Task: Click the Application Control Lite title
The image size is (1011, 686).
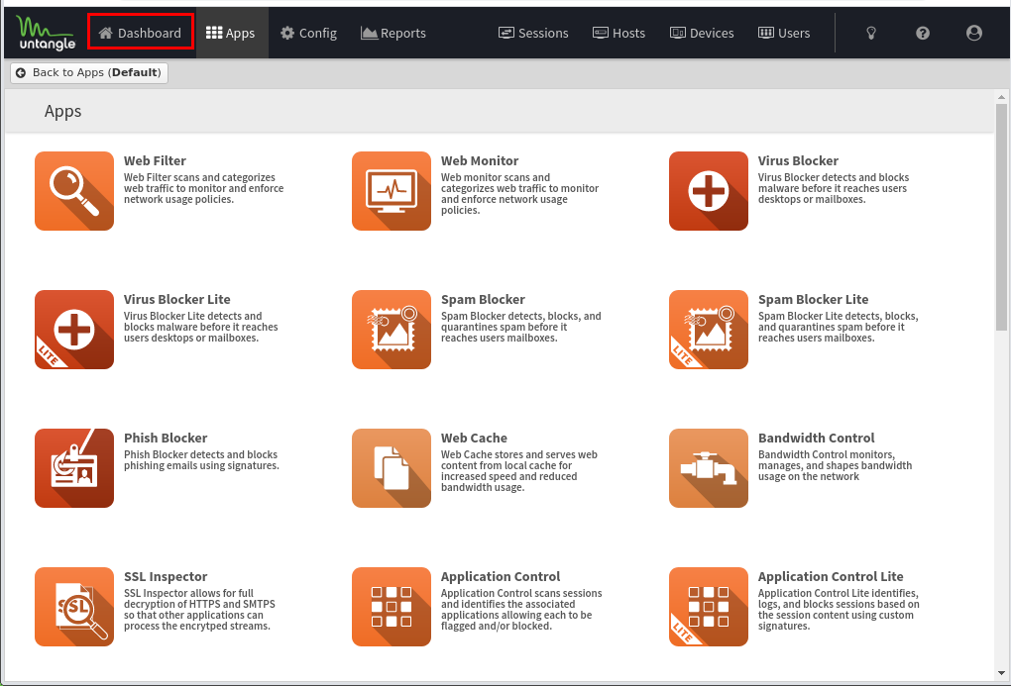Action: (x=831, y=576)
